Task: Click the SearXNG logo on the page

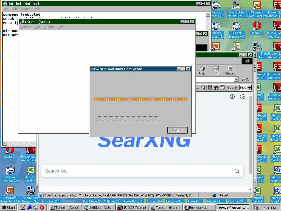Action: (144, 142)
